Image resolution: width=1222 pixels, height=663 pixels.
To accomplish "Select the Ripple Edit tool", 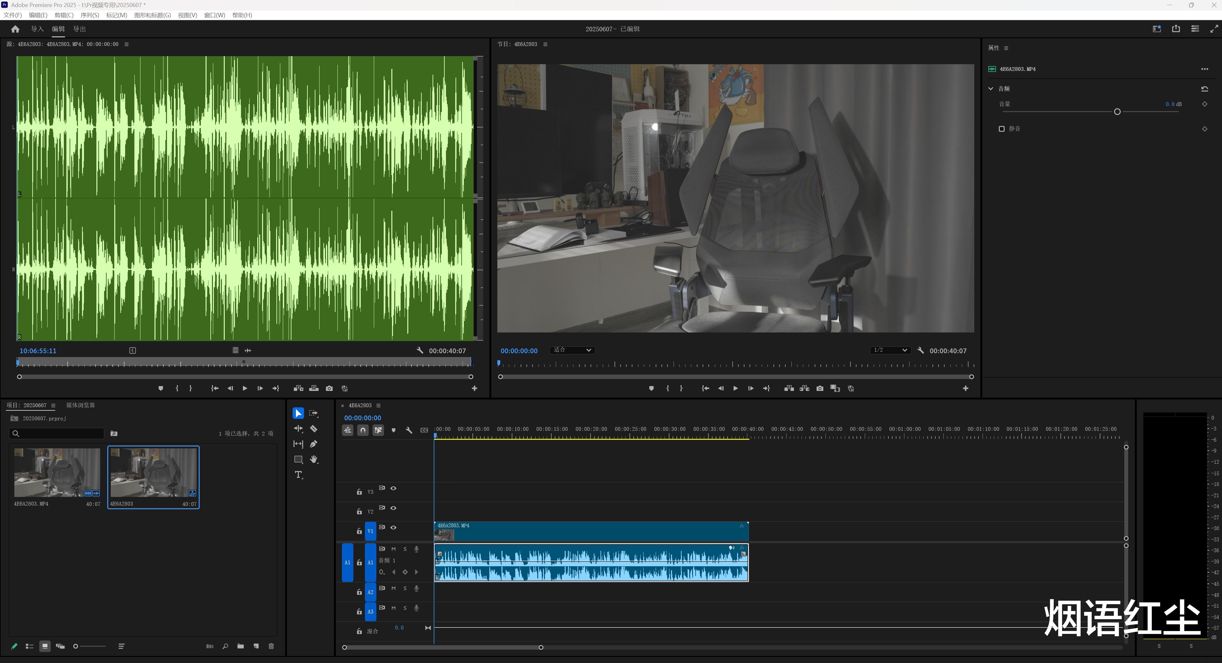I will (x=298, y=429).
